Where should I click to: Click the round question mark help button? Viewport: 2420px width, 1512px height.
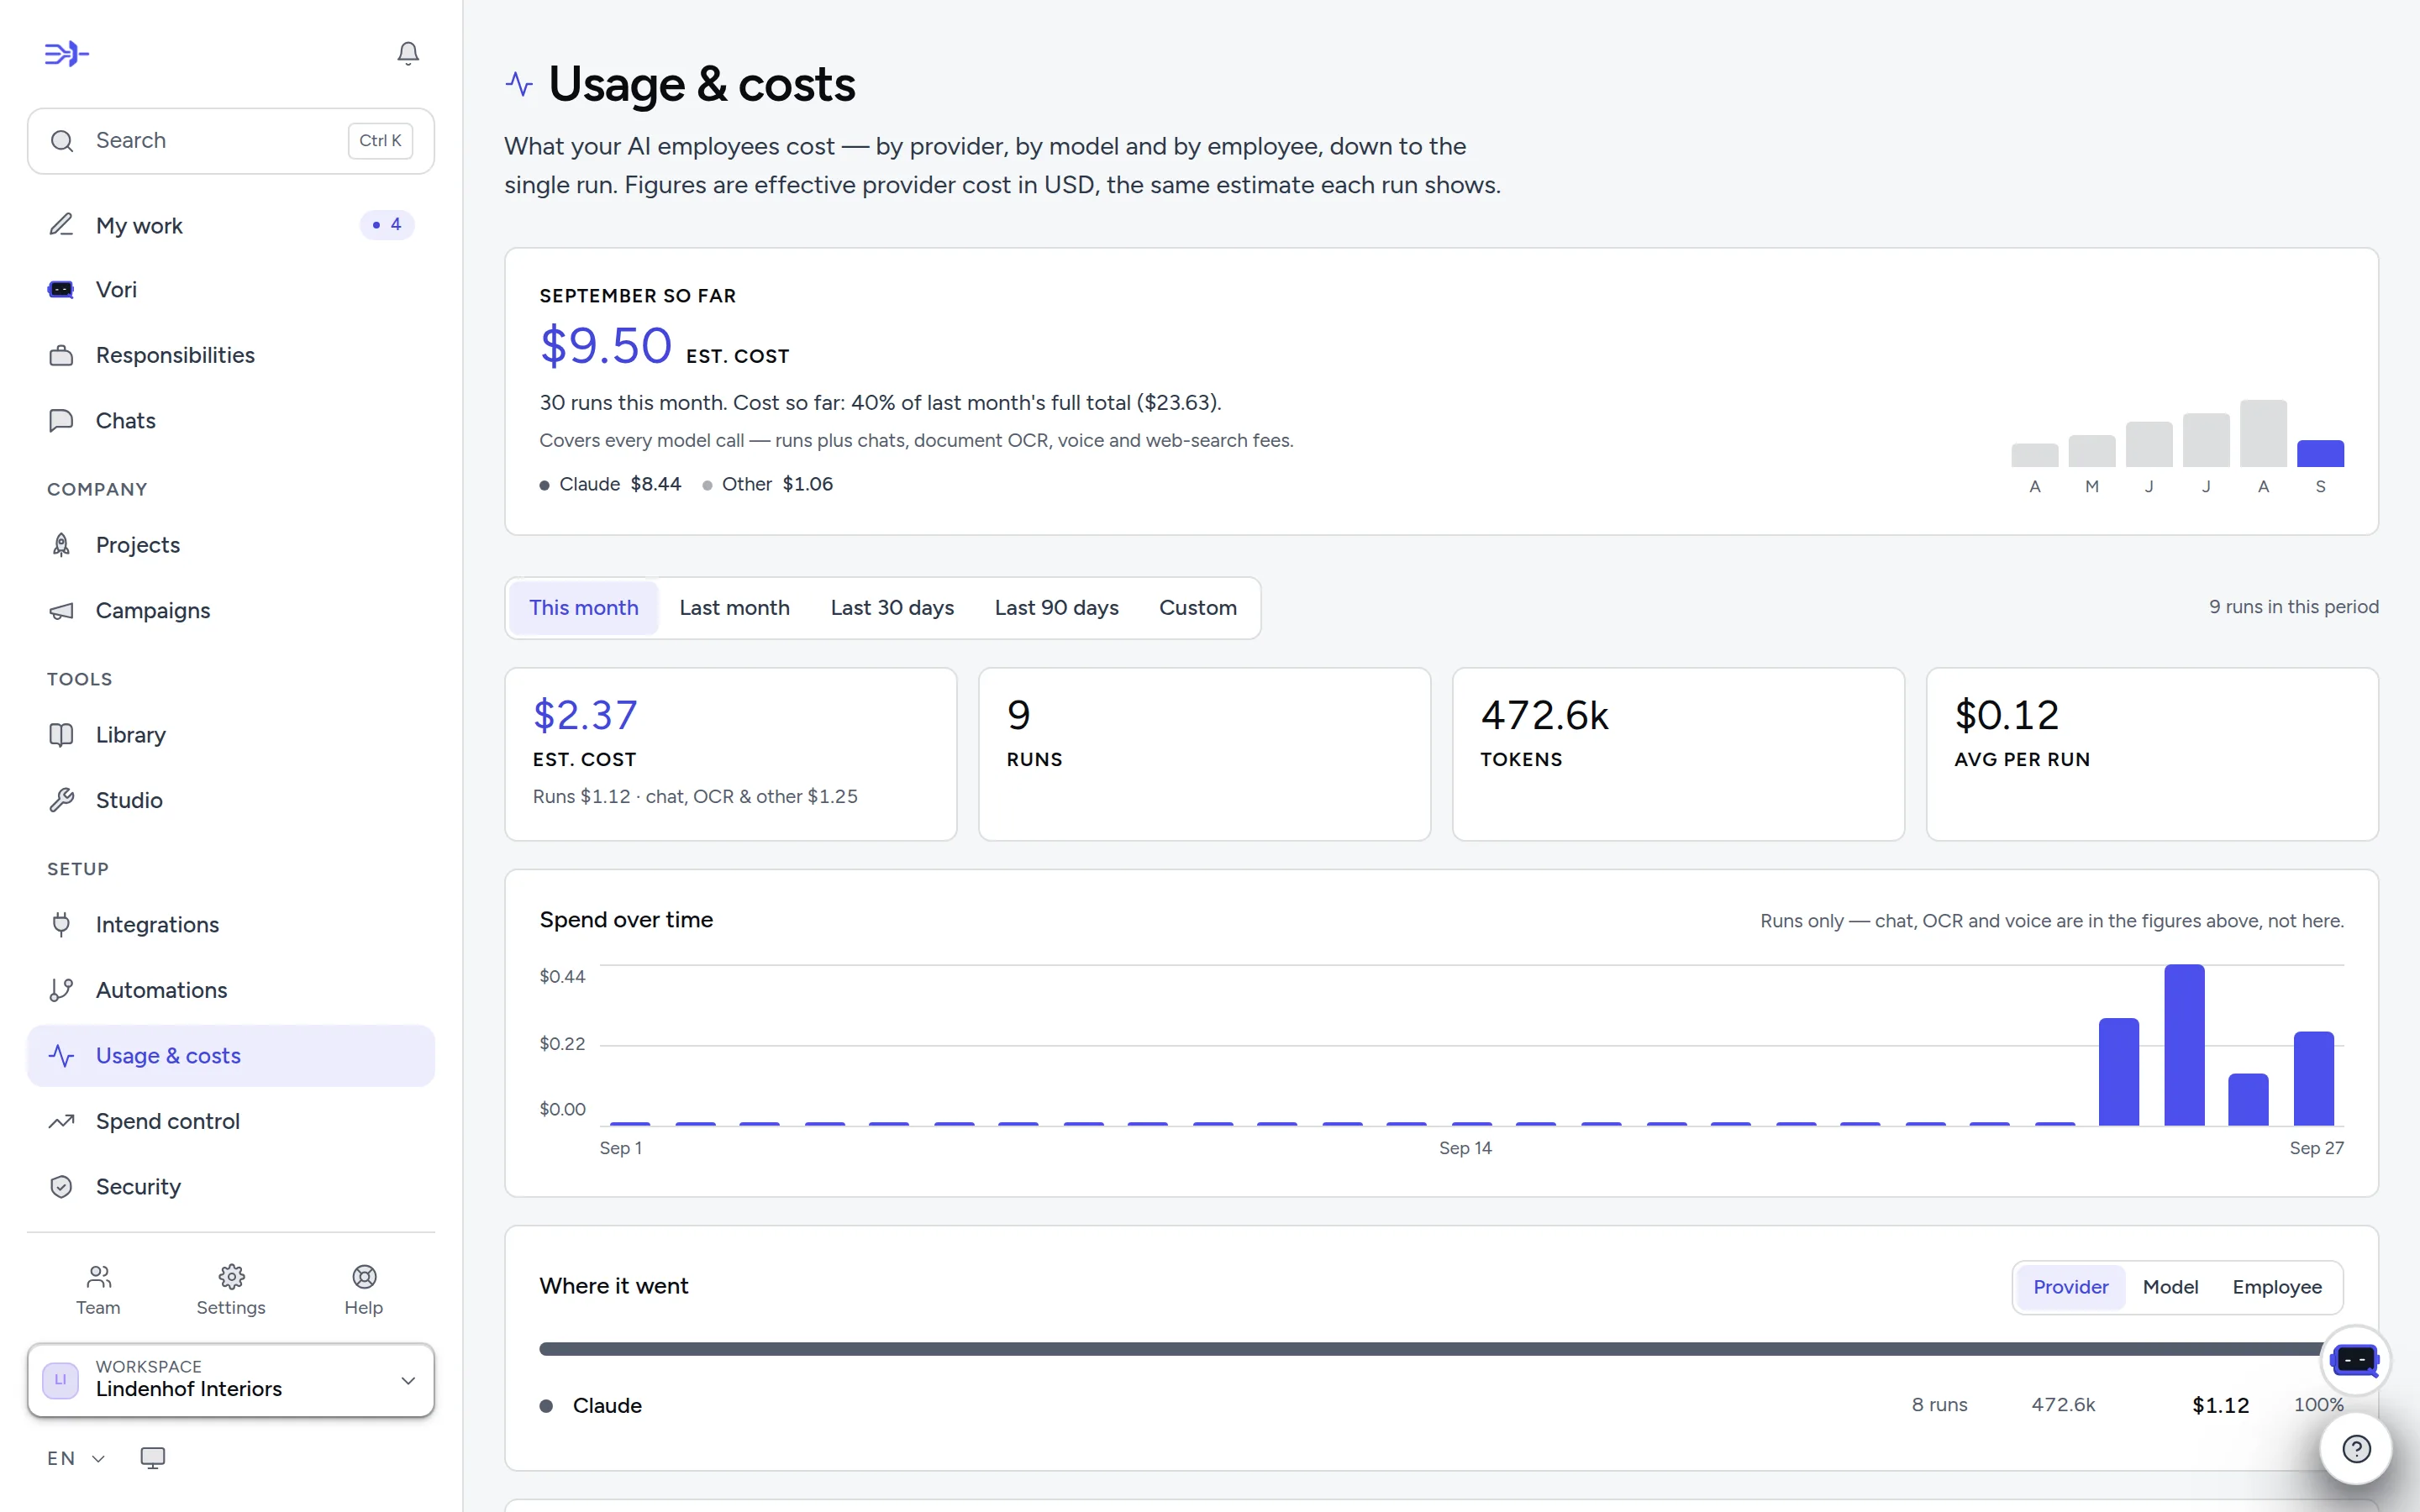[2356, 1448]
